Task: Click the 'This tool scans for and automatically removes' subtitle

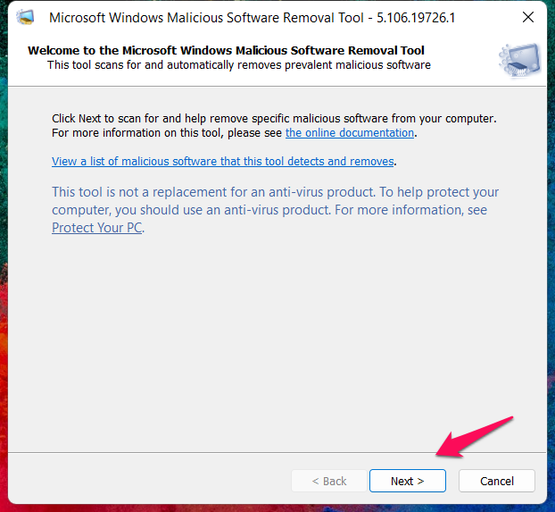Action: point(239,65)
